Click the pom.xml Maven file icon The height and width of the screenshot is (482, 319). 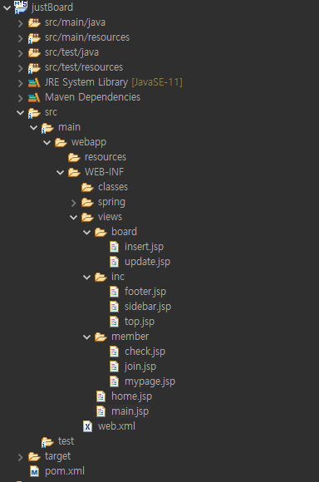[x=34, y=471]
